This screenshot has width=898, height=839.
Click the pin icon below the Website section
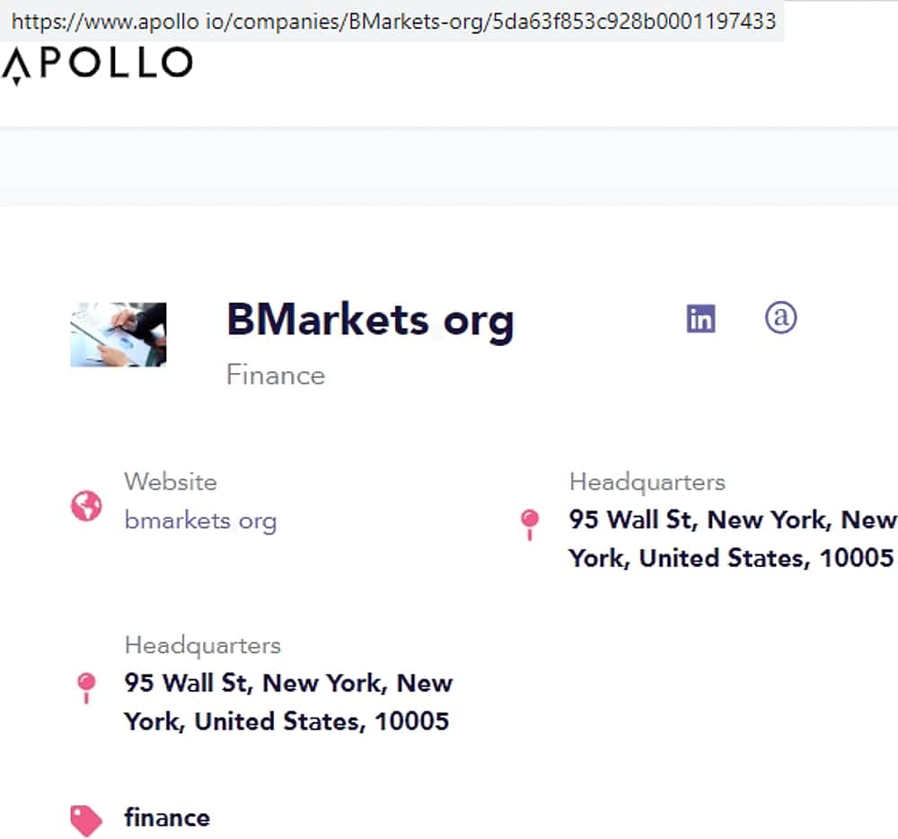coord(86,687)
